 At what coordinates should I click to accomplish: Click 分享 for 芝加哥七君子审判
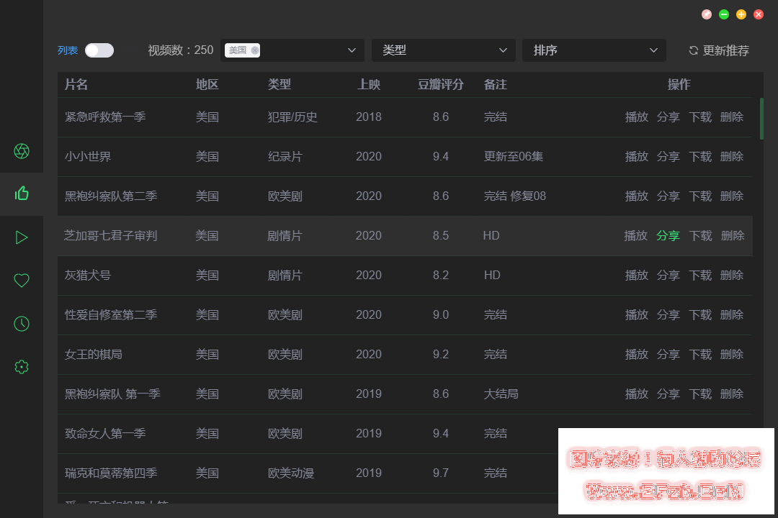[x=668, y=235]
